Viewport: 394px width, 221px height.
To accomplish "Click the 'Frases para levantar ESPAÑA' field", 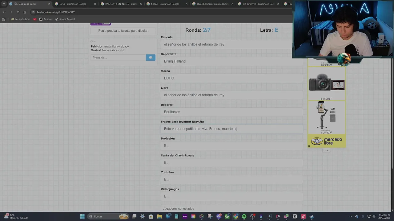I will 231,129.
